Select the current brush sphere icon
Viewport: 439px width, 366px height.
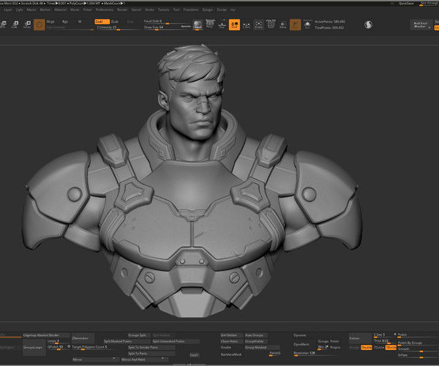point(198,25)
